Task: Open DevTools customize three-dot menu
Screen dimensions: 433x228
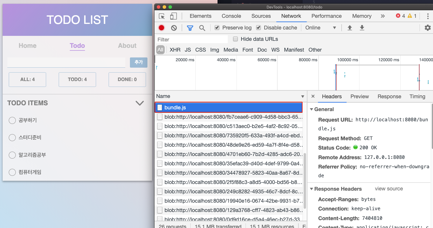Action: 427,16
